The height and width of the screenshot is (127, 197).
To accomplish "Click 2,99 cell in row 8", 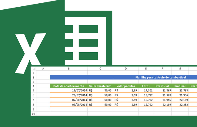I will coord(126,105).
